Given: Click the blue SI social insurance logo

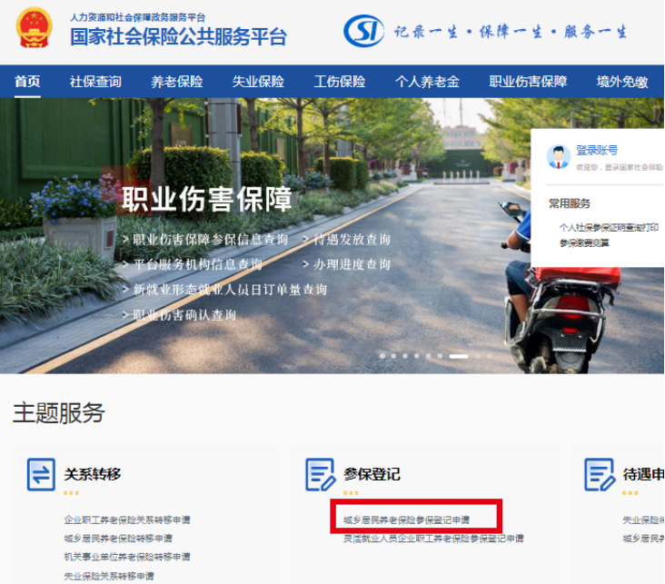Looking at the screenshot, I should (363, 31).
